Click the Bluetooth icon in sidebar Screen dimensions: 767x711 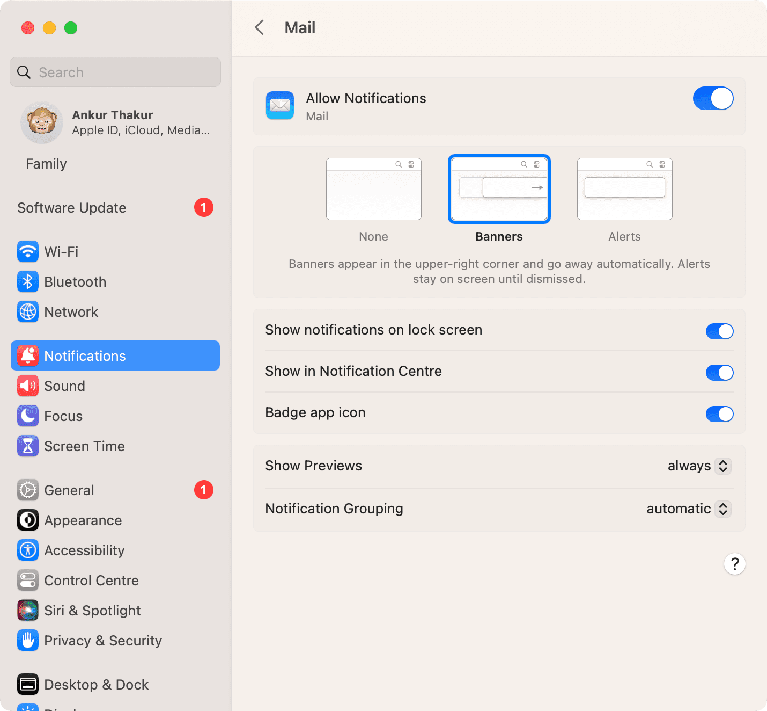click(28, 281)
